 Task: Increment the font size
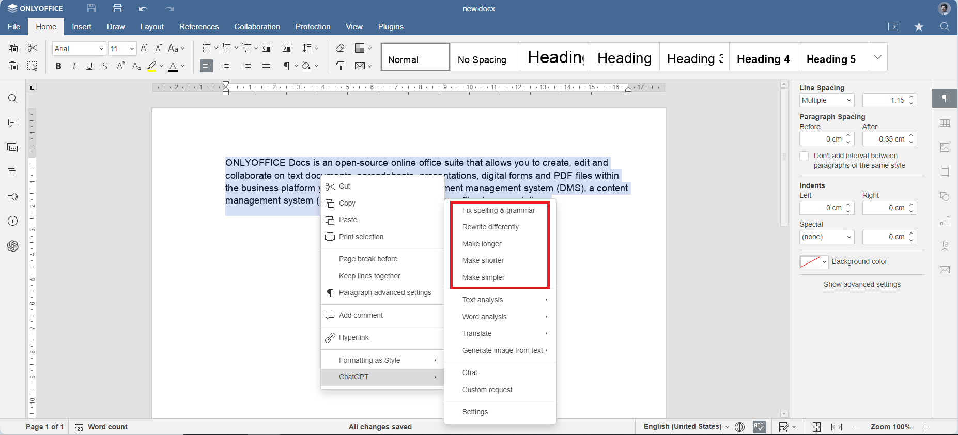144,48
